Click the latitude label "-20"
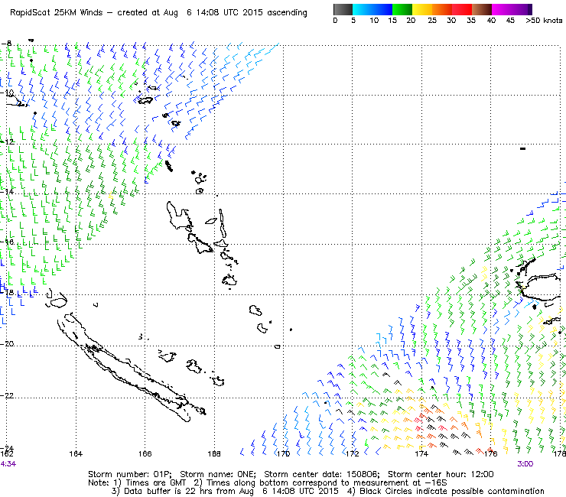The image size is (566, 497). coord(7,344)
